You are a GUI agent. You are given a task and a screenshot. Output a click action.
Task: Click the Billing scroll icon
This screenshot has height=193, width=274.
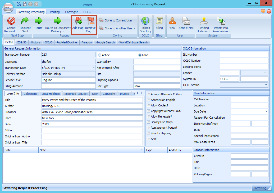click(159, 21)
